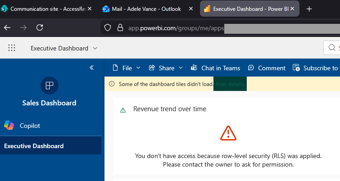Click 'Please contact the owner' message line
This screenshot has height=181, width=340.
coord(228,164)
